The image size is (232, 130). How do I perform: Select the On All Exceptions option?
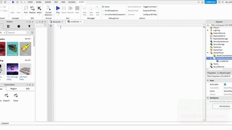103,10
